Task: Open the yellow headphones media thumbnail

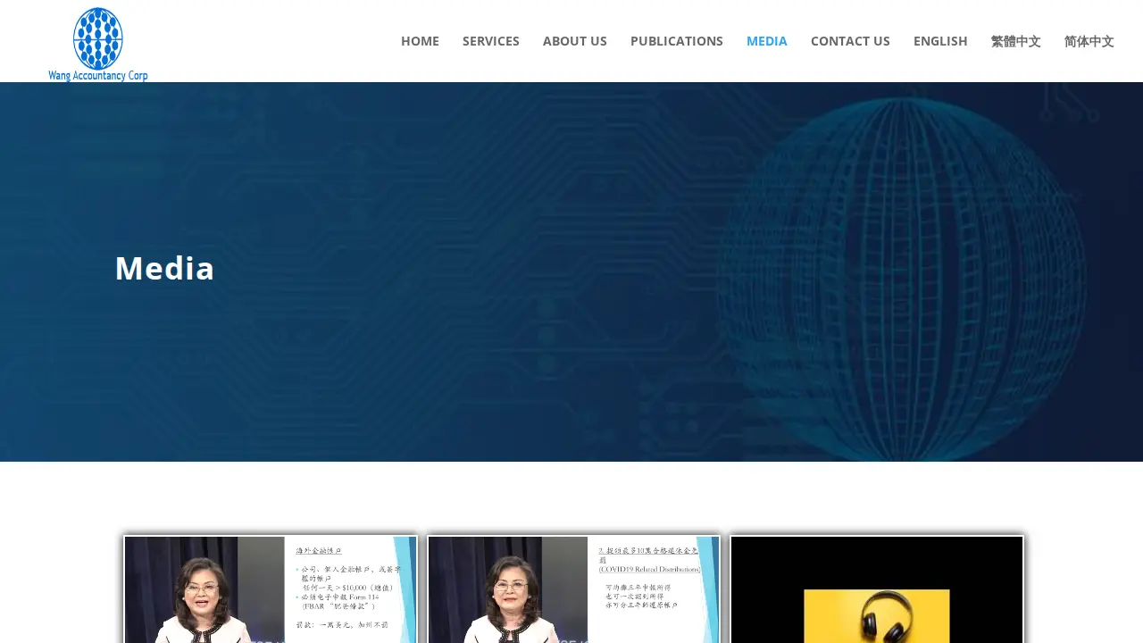Action: click(877, 589)
